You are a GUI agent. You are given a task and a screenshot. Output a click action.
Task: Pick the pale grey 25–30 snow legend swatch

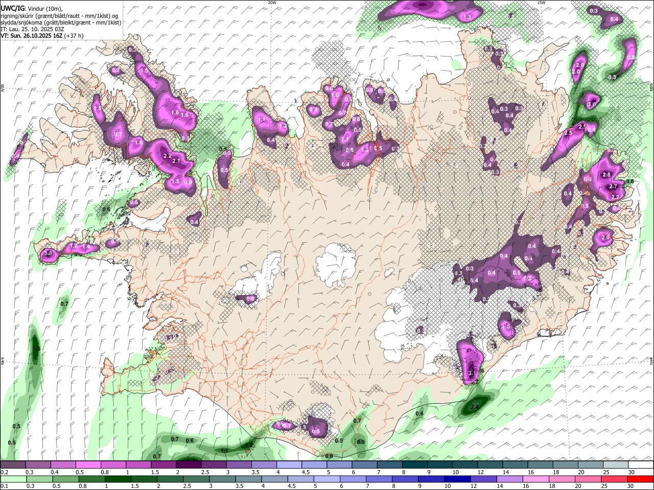[x=616, y=465]
